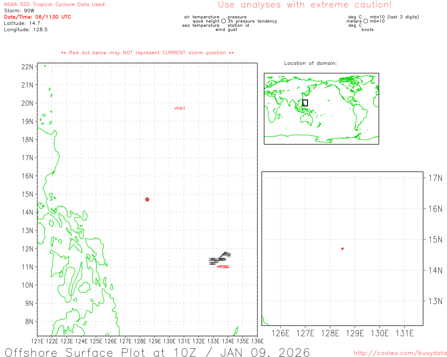Image resolution: width=447 pixels, height=357 pixels.
Task: Click the Storm: 90W label
Action: pyautogui.click(x=19, y=11)
